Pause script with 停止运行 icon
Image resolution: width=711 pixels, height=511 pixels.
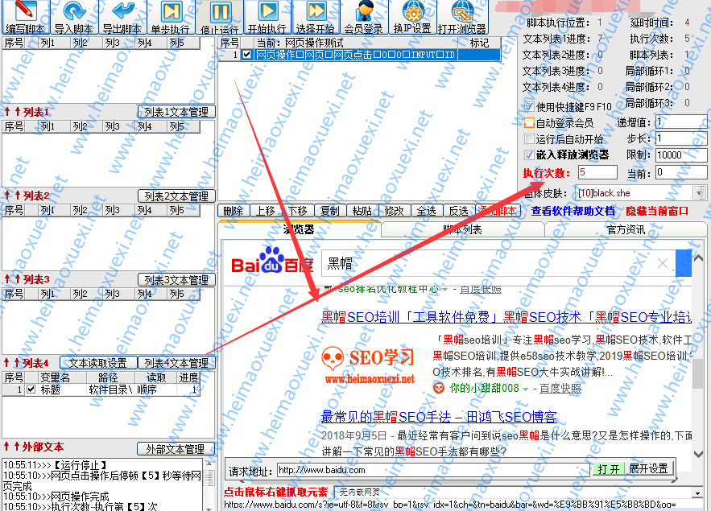(x=219, y=12)
